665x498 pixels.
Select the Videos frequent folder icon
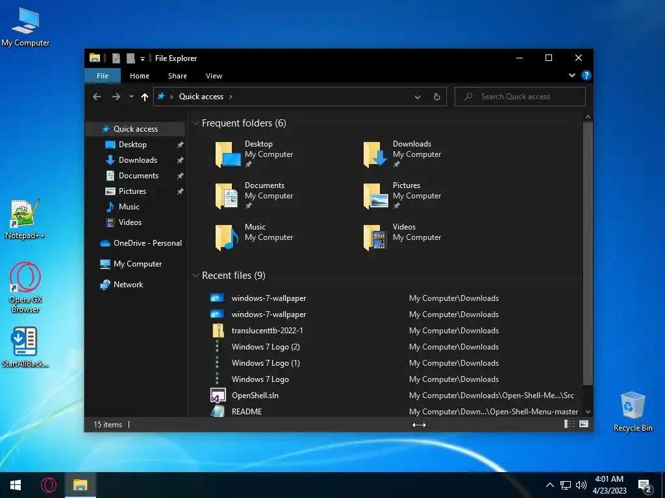coord(375,237)
